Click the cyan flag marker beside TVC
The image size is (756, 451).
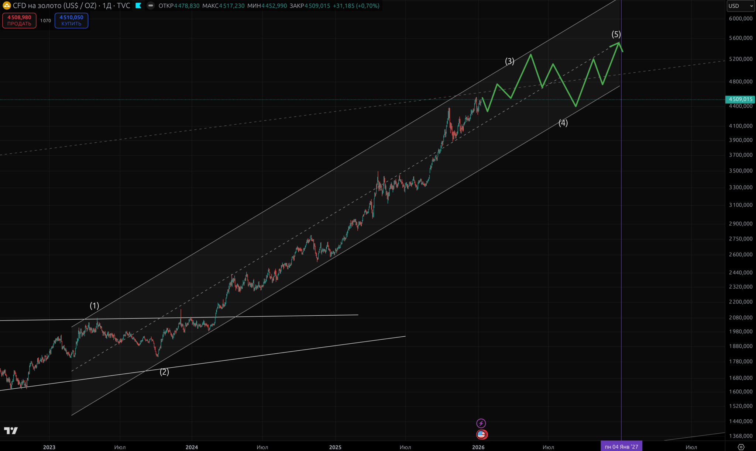138,6
